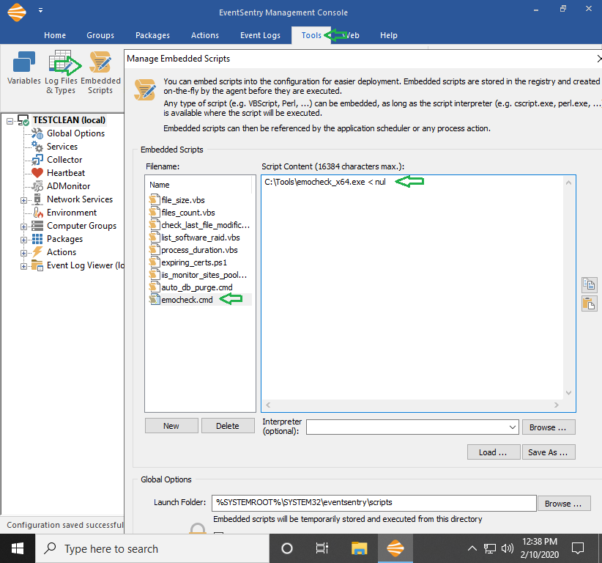The width and height of the screenshot is (602, 563).
Task: Click script content scroll down arrow
Action: point(568,393)
